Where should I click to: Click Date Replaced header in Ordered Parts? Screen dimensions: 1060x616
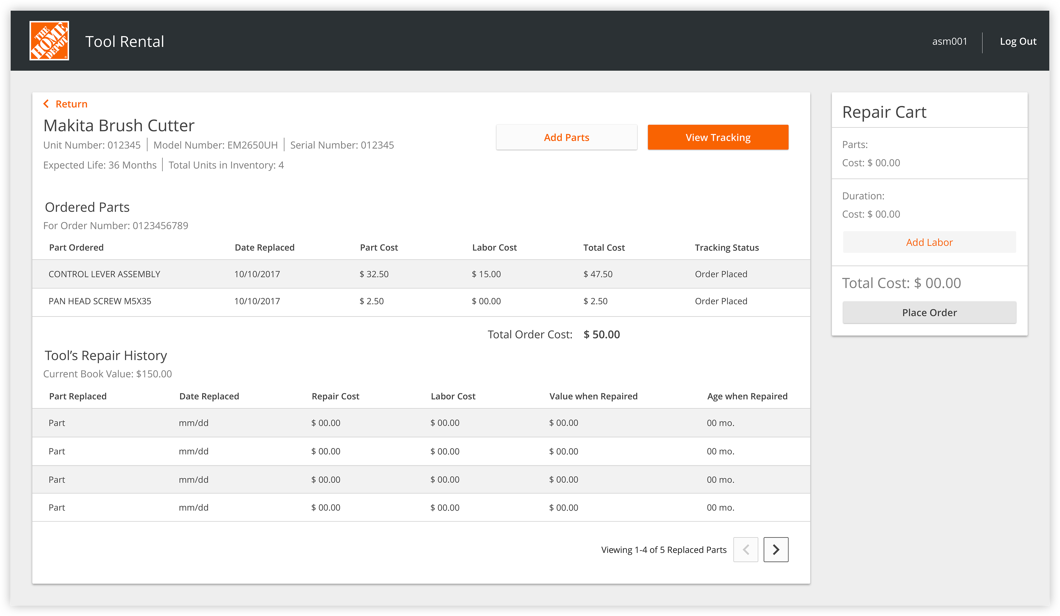pos(264,247)
